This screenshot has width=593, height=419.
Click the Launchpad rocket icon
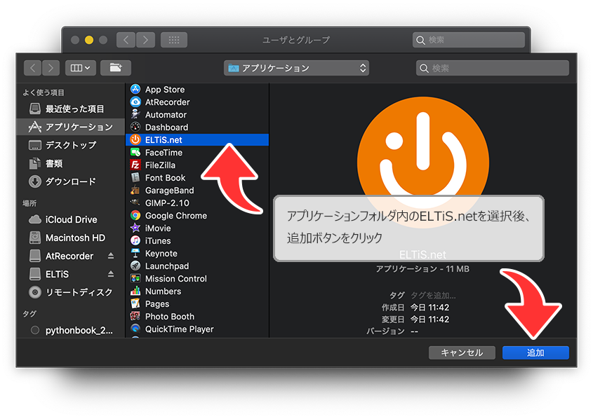click(135, 266)
